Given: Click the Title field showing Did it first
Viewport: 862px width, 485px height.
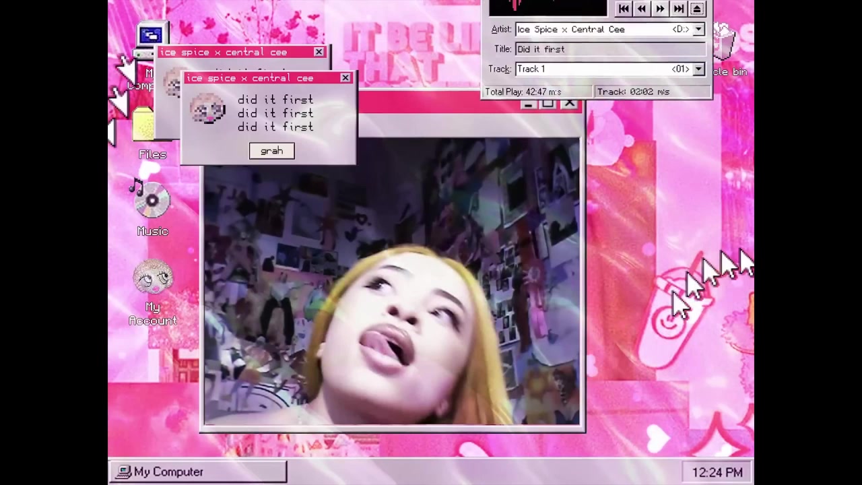Looking at the screenshot, I should pos(610,49).
